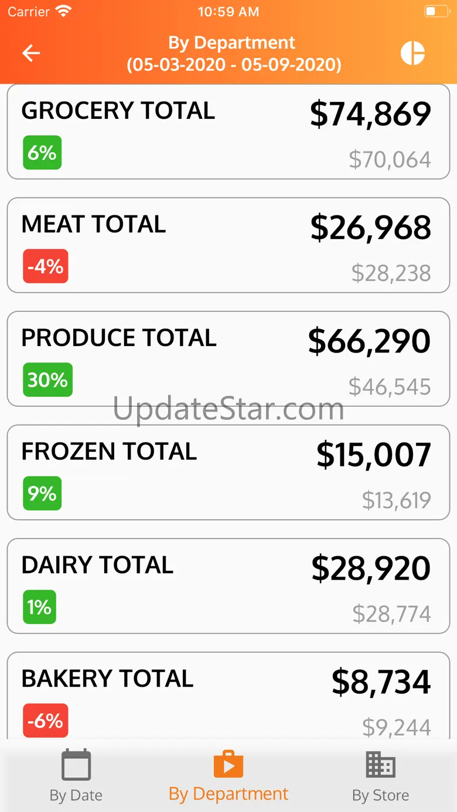Open the GROCERY TOTAL card
457x812 pixels.
pos(228,132)
